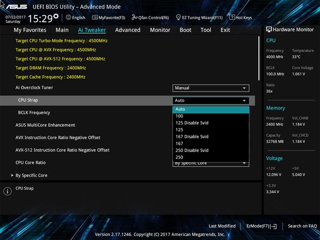Open the Monitor tab
Image resolution: width=320 pixels, height=240 pixels.
point(160,30)
